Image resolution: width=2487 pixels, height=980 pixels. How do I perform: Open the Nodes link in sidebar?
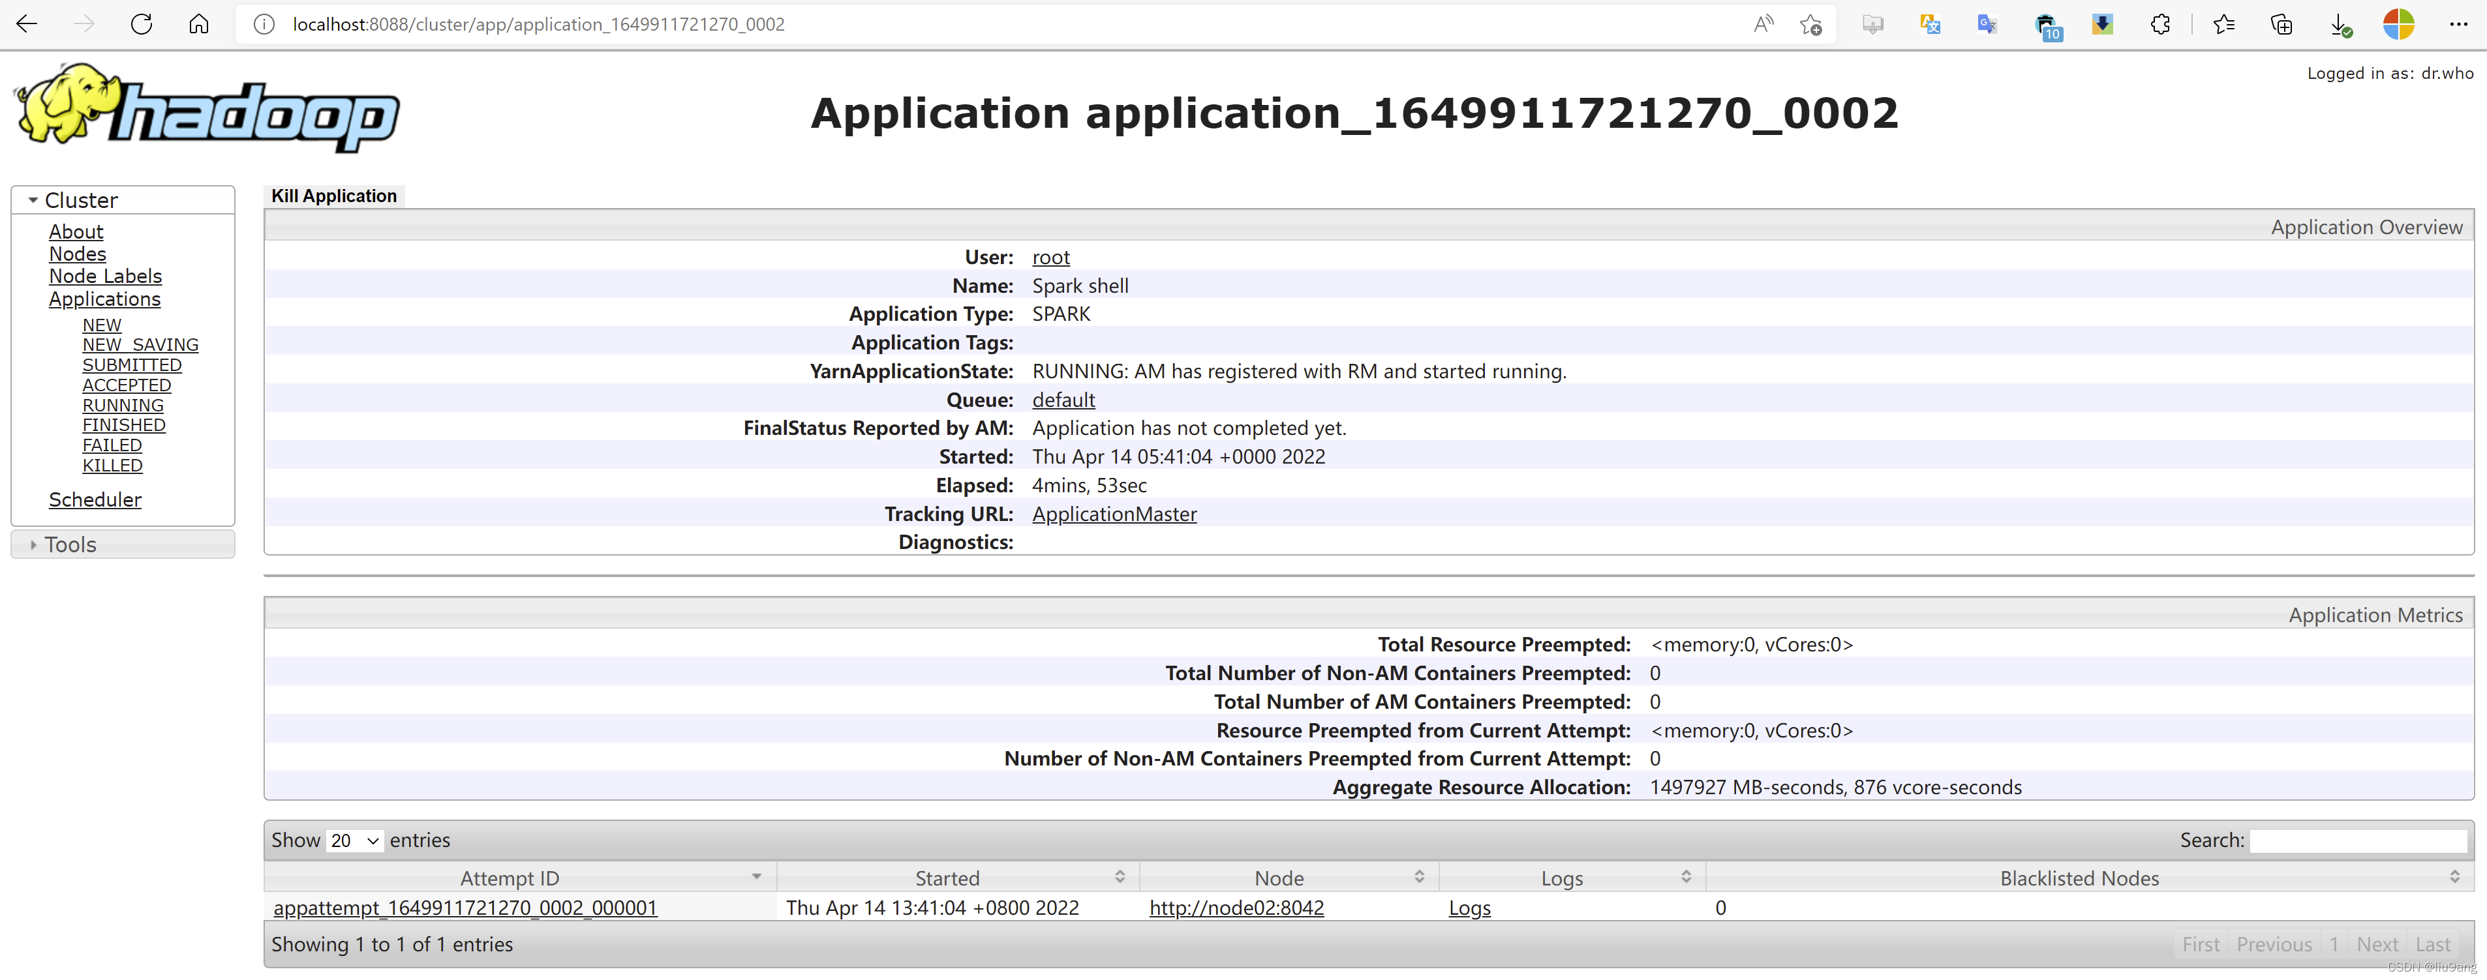click(77, 254)
